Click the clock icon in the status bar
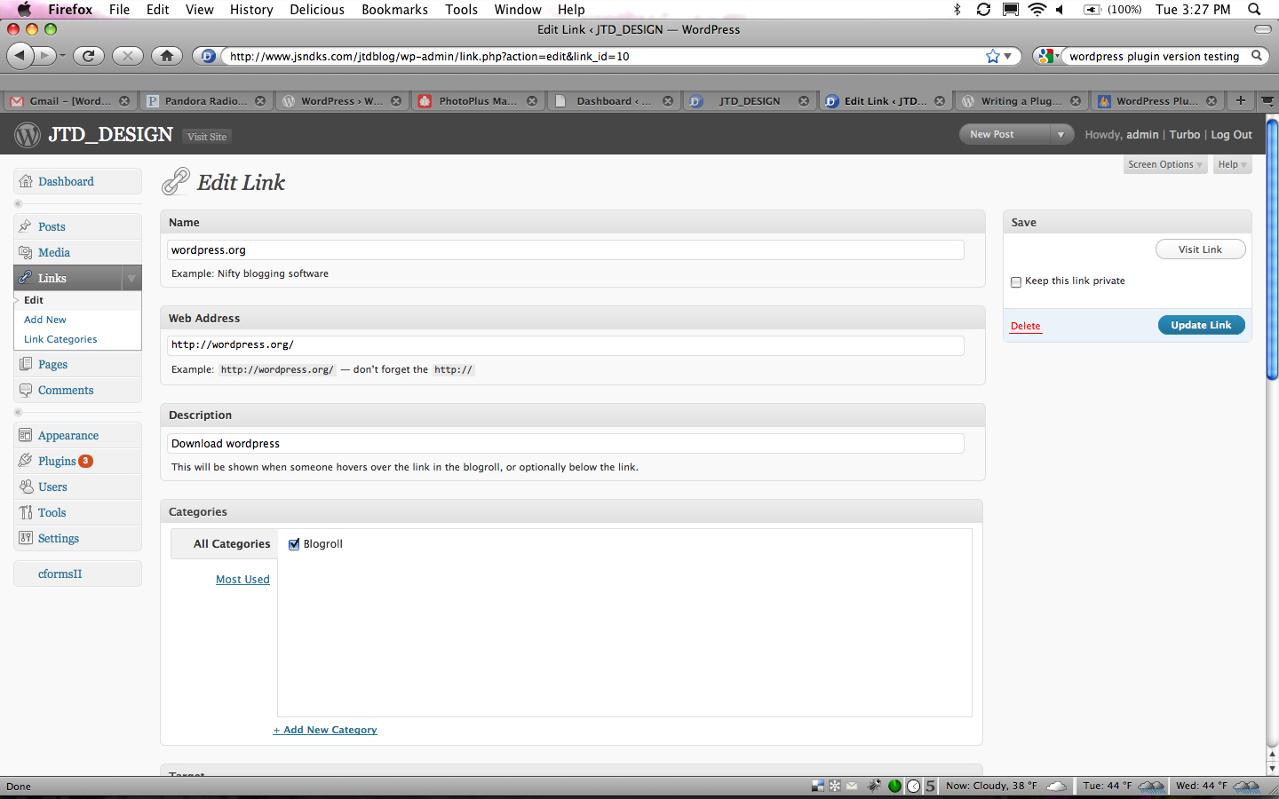 coord(913,786)
